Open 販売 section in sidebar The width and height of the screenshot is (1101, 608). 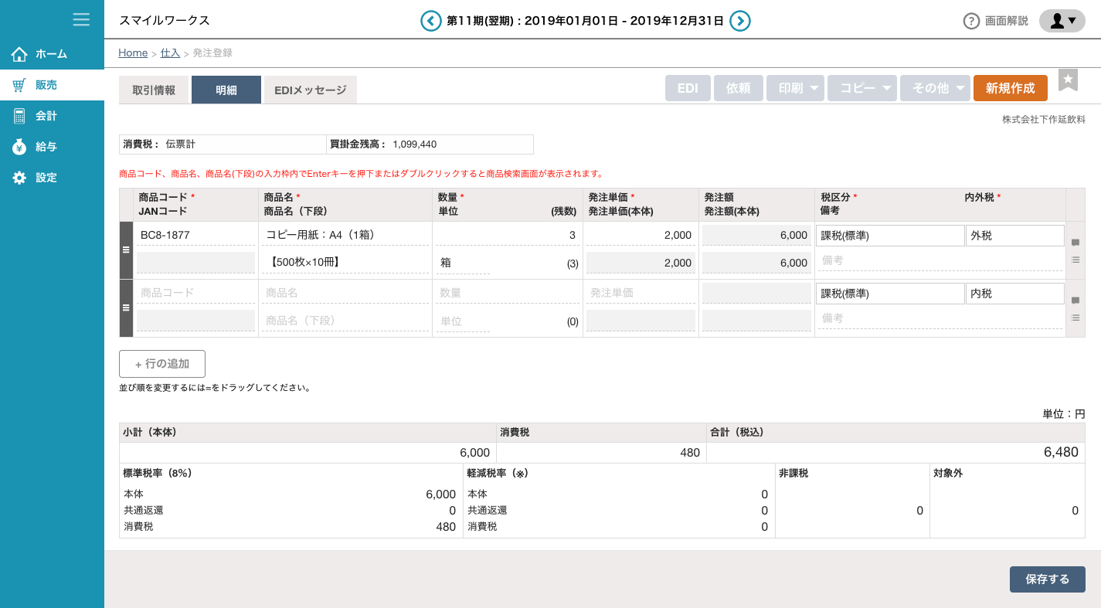[x=52, y=85]
